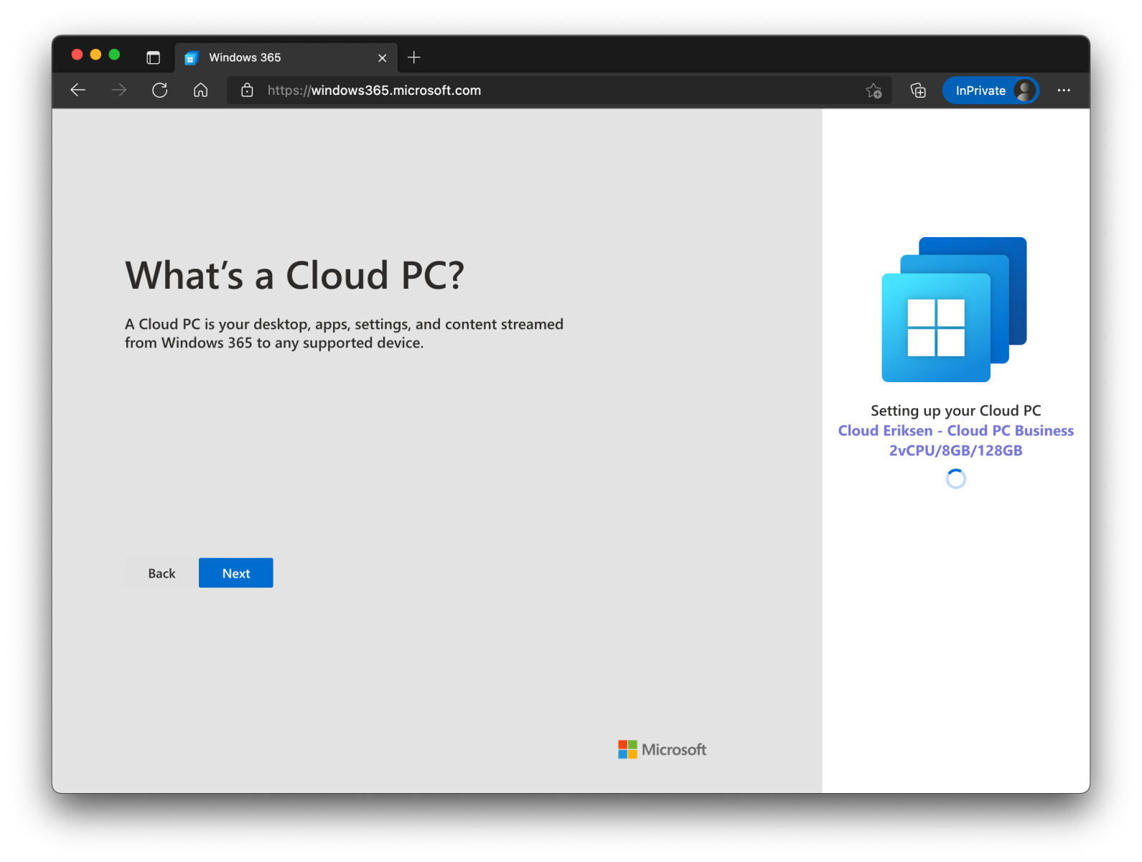
Task: Open a new browser tab
Action: click(414, 57)
